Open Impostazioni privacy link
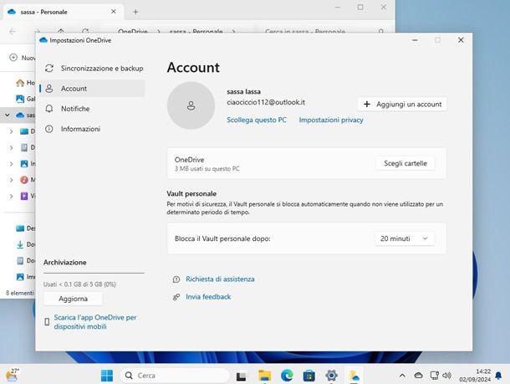Screen dimensions: 510x384 [x=331, y=120]
